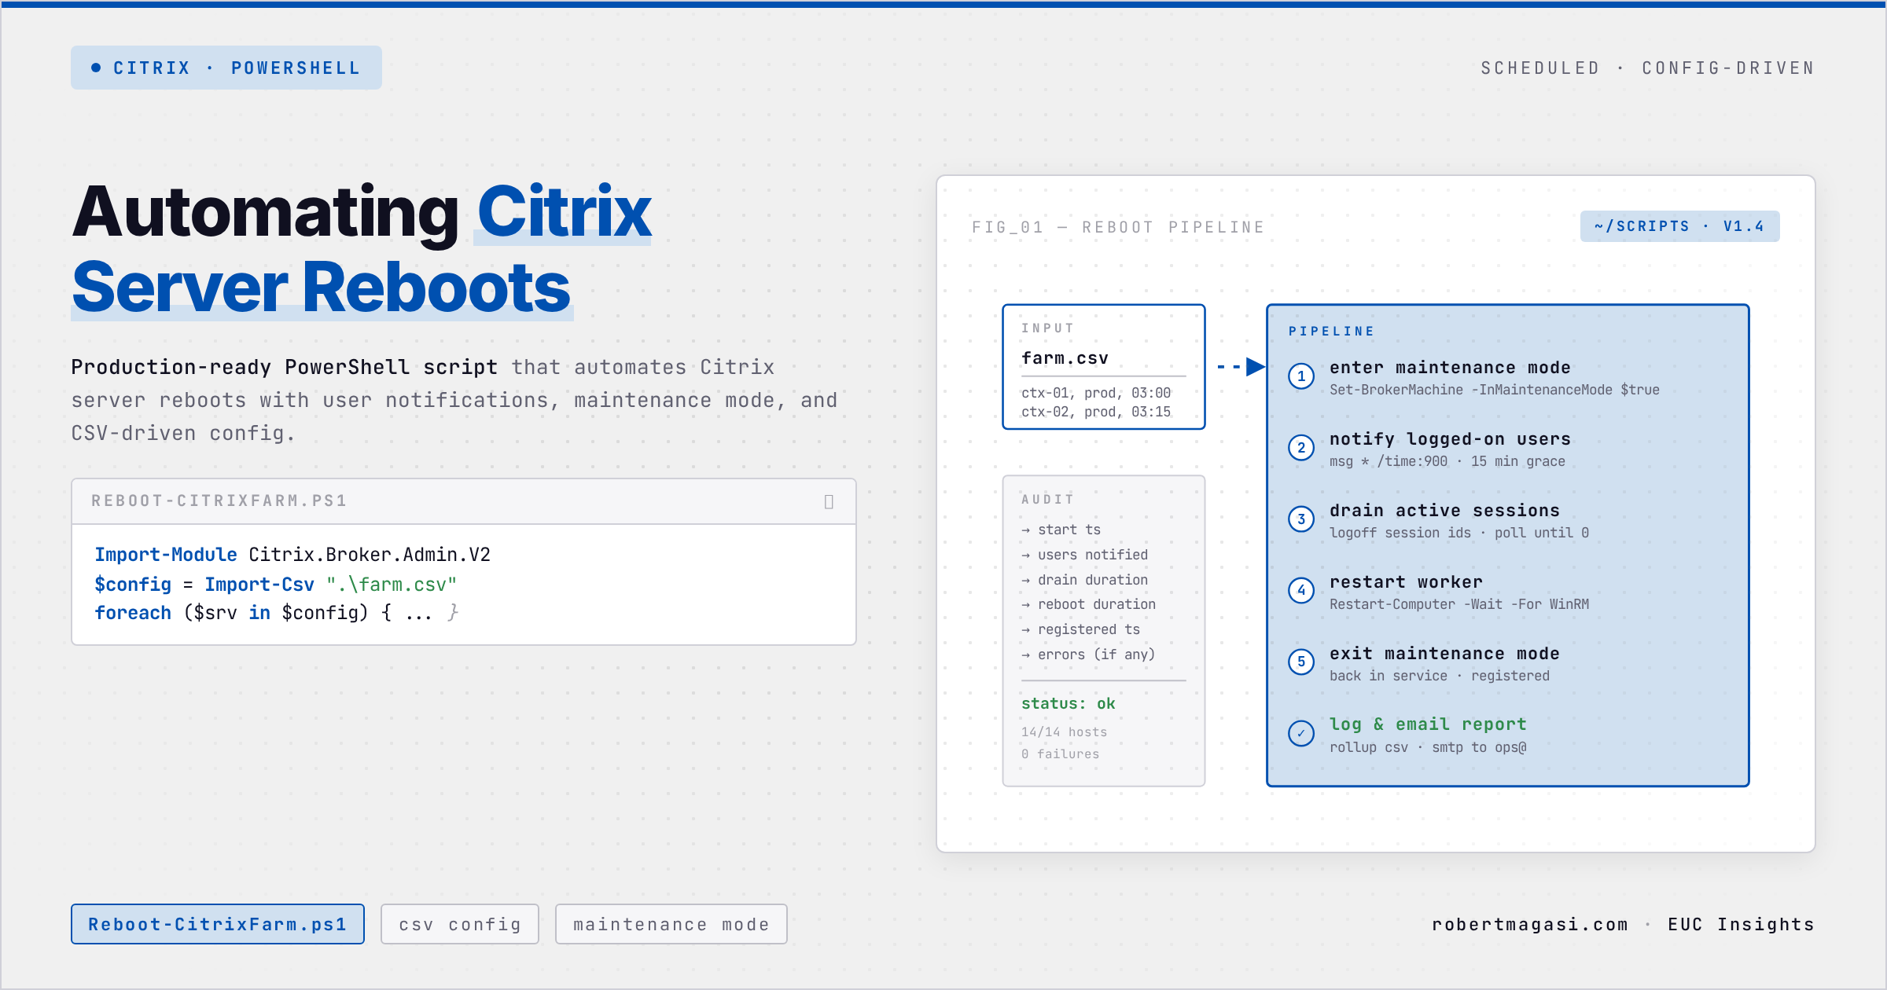
Task: Toggle the checkmark on log & email report
Action: pos(1301,734)
